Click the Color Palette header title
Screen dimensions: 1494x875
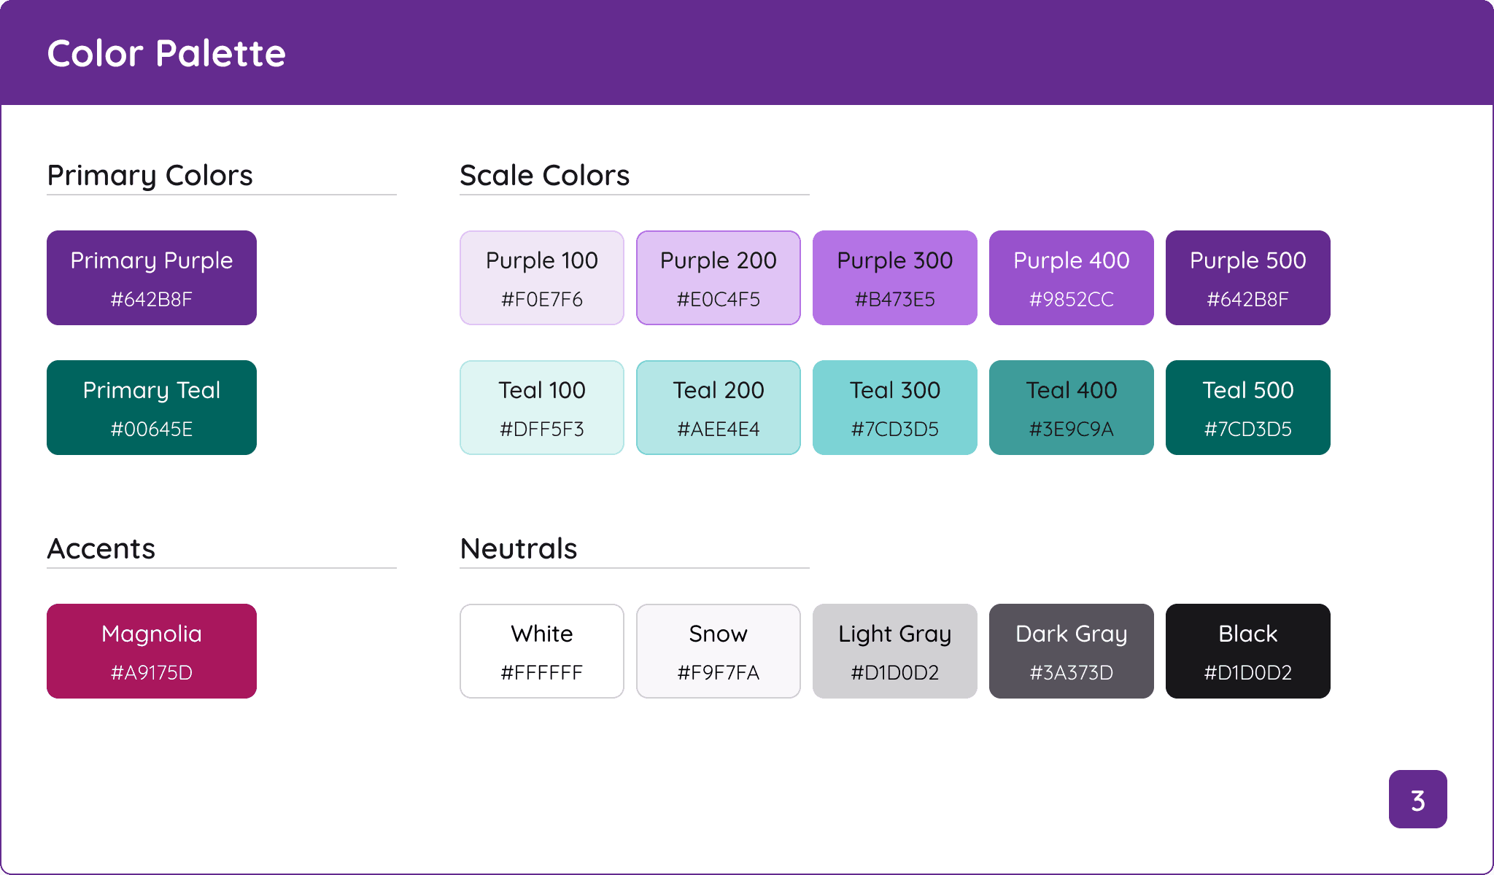(x=166, y=53)
